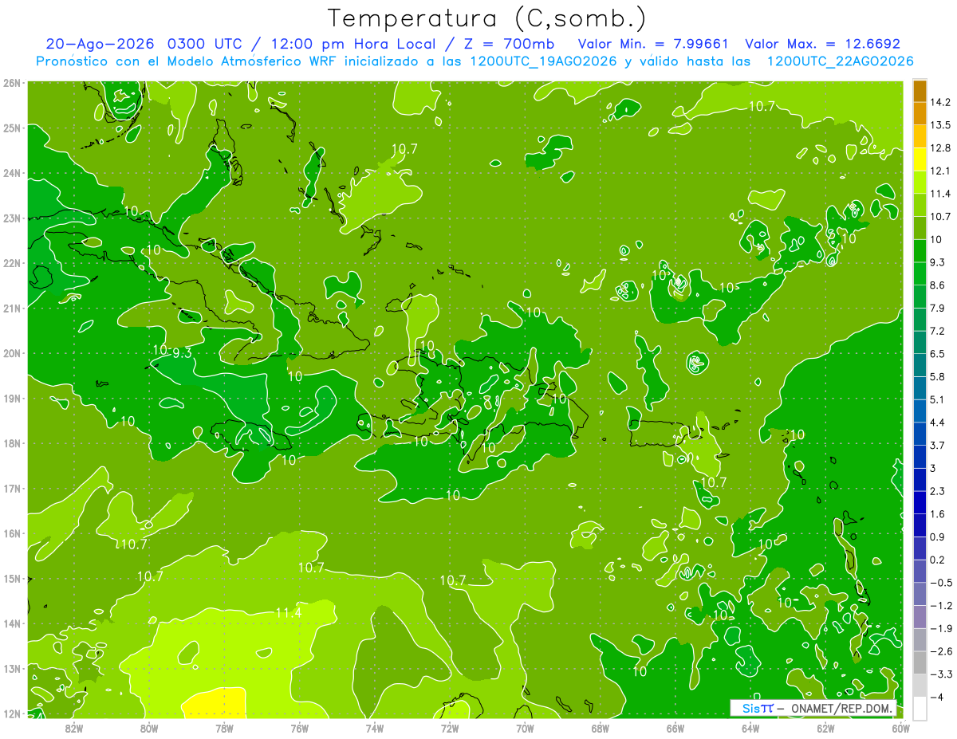Viewport: 957px width, 739px height.
Task: Click the "22N" latitude label
Action: [x=12, y=262]
